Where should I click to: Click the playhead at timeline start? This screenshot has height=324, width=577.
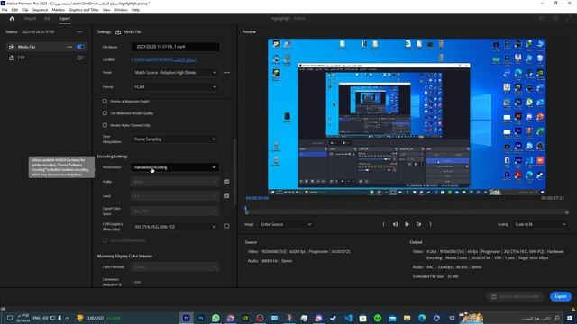(246, 210)
